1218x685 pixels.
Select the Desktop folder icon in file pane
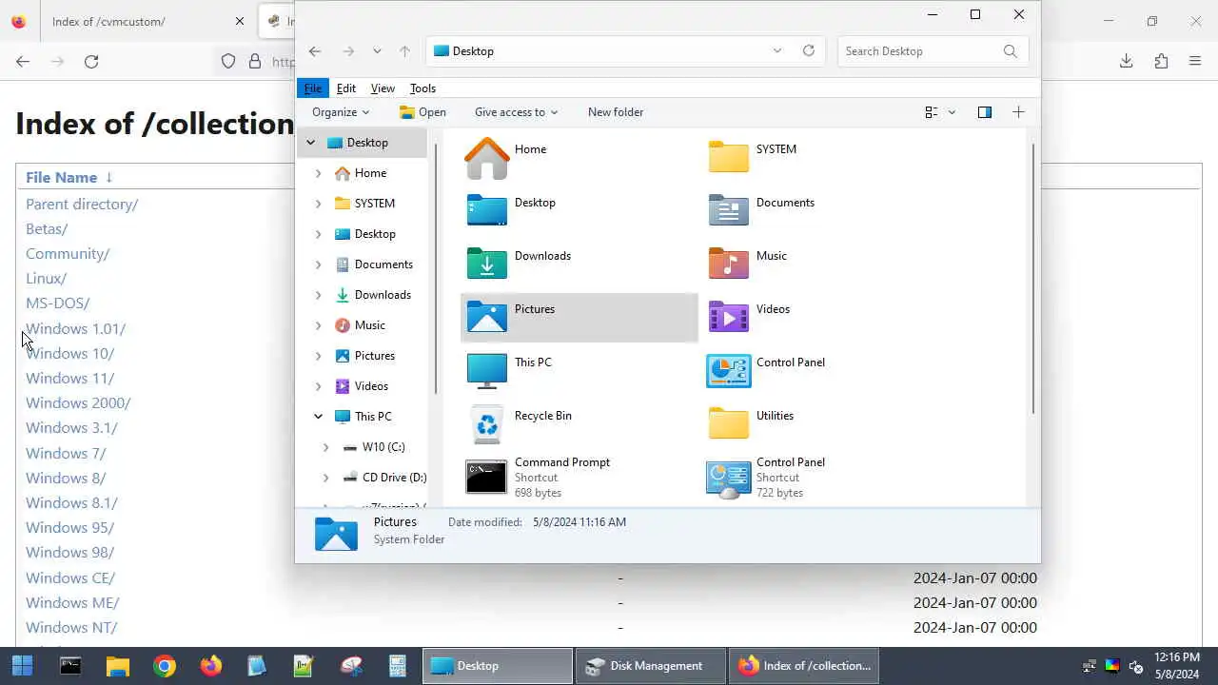tap(486, 210)
